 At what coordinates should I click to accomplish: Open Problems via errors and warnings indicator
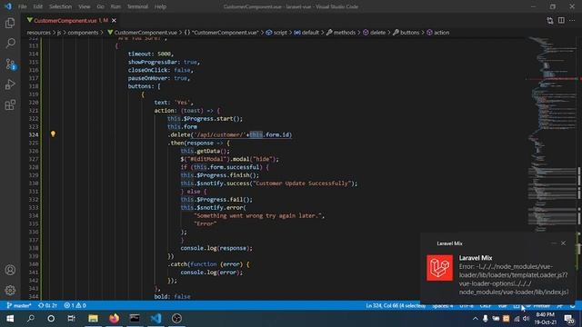click(x=75, y=305)
